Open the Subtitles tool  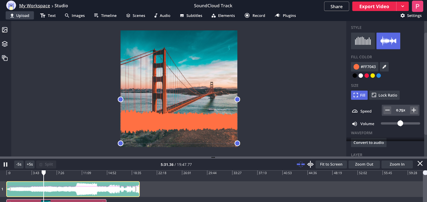pos(191,16)
